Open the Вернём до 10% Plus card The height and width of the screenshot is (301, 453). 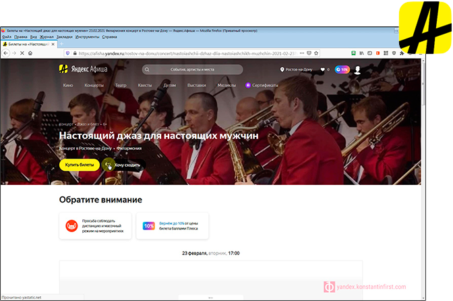coord(173,226)
